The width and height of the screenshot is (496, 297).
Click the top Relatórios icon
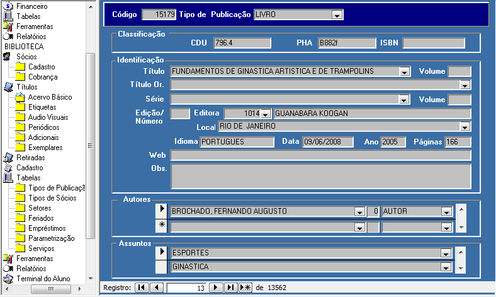[8, 37]
